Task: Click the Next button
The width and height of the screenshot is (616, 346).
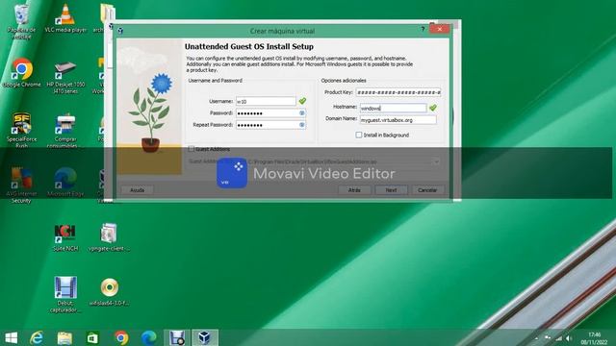Action: coord(391,190)
